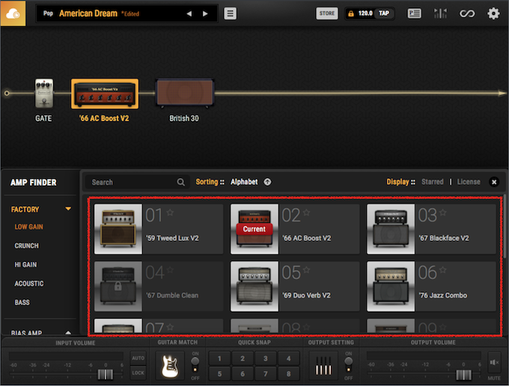Select the HI GAIN category
Image resolution: width=509 pixels, height=386 pixels.
tap(25, 265)
